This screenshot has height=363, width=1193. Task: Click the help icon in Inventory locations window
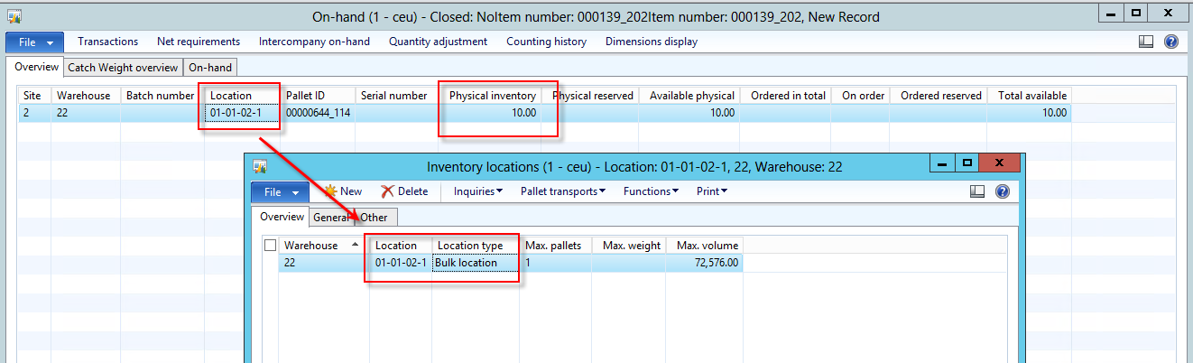click(x=1002, y=191)
